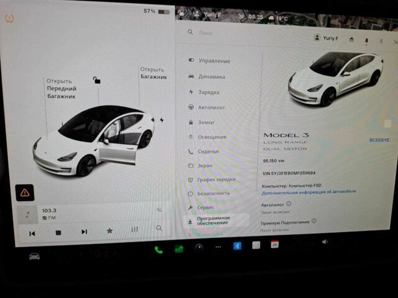The width and height of the screenshot is (398, 298).
Task: Tap the lock icon in the top status bar
Action: click(x=181, y=12)
